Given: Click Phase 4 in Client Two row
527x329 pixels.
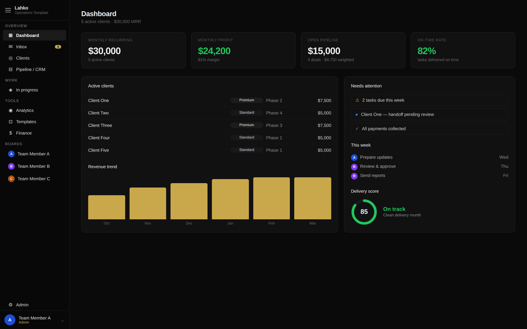Looking at the screenshot, I should click(274, 113).
